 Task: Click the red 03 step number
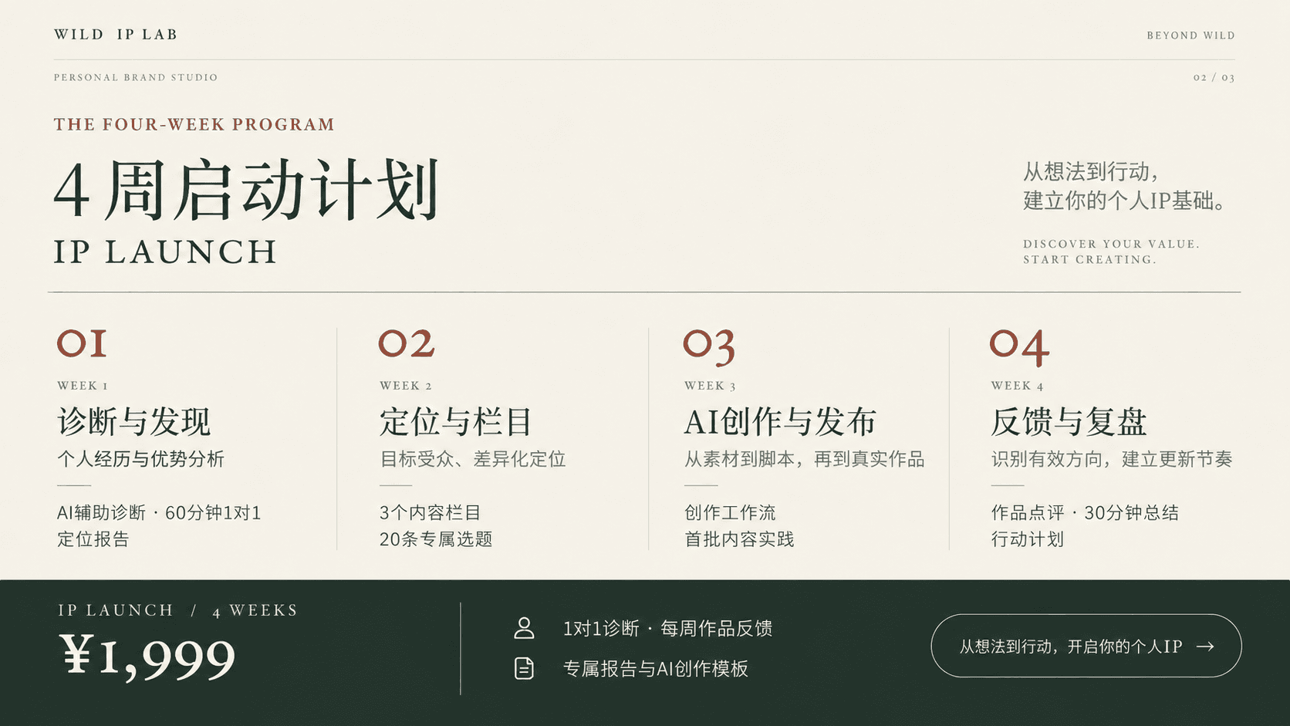point(709,347)
